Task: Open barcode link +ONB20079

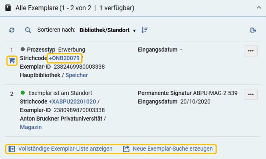Action: [64, 58]
